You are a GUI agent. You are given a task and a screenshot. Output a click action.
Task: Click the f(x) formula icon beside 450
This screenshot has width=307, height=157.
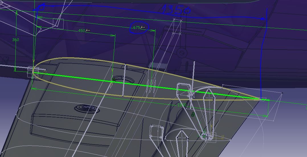(88, 30)
